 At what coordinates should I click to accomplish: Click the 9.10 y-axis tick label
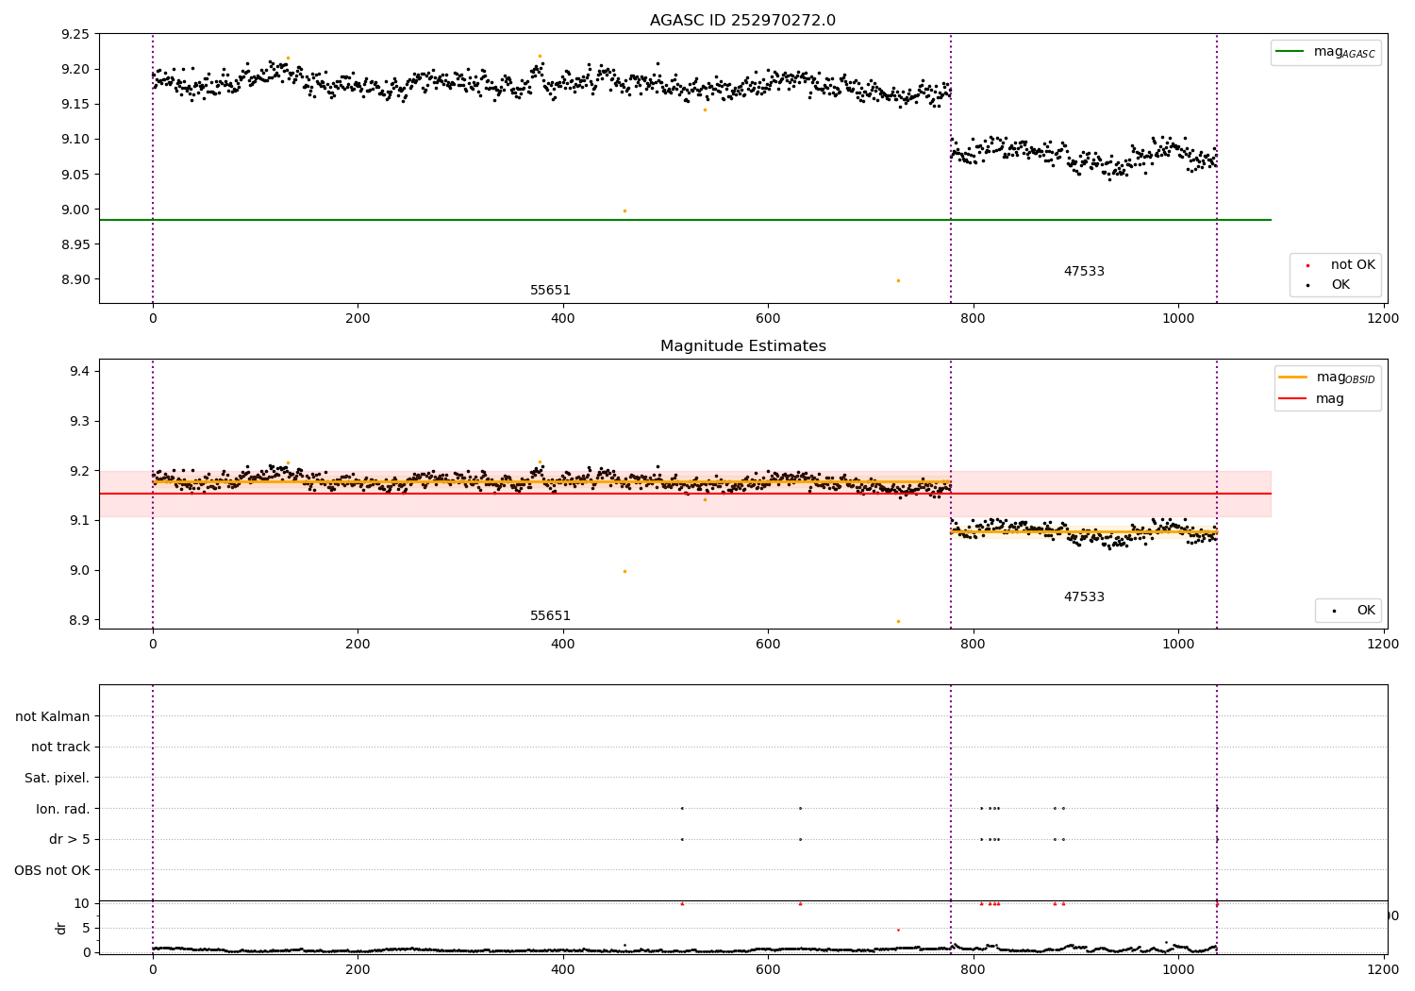75,139
